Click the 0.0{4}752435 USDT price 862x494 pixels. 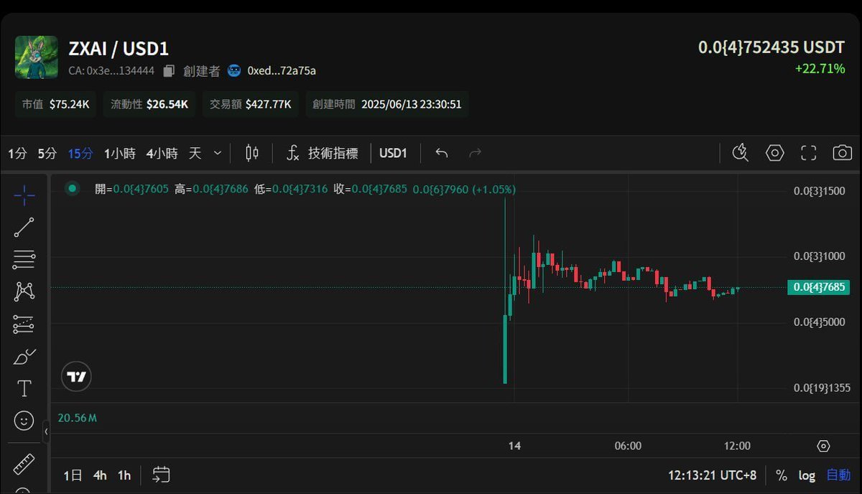[771, 47]
